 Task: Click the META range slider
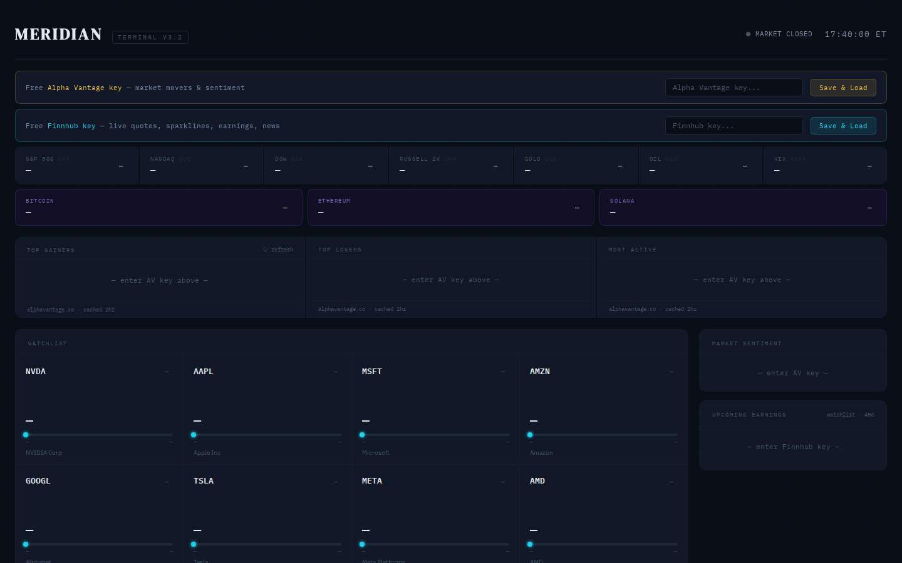click(x=435, y=544)
